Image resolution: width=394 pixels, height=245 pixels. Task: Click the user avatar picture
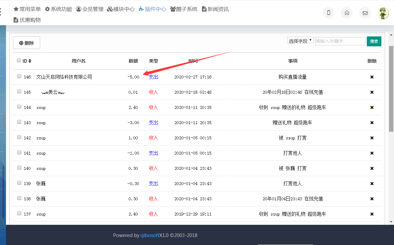tap(383, 13)
